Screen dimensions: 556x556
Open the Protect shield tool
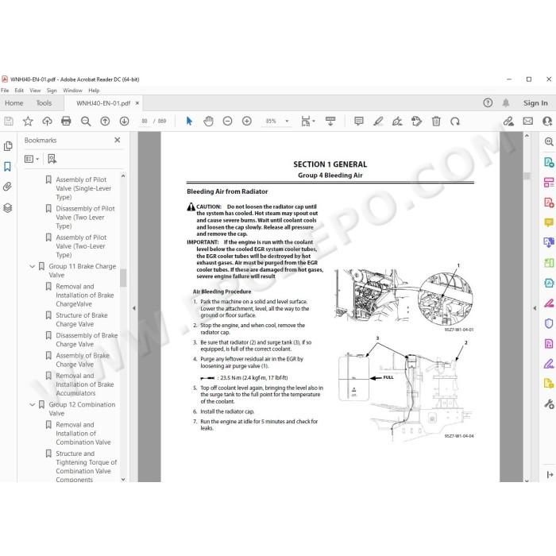[549, 323]
